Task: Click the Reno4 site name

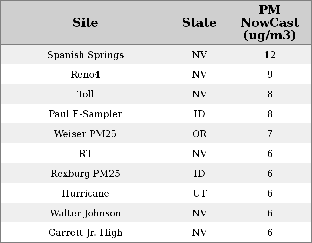Action: (85, 75)
